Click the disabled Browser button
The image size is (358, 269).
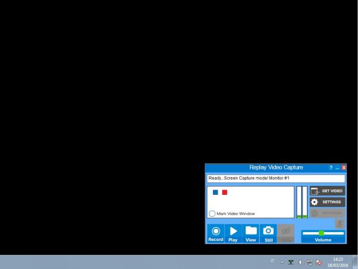pos(328,213)
